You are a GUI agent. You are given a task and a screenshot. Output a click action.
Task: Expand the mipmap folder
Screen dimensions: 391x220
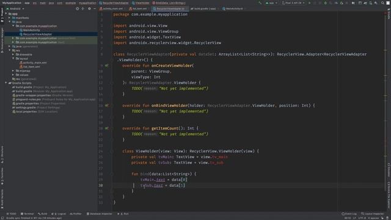(x=13, y=71)
